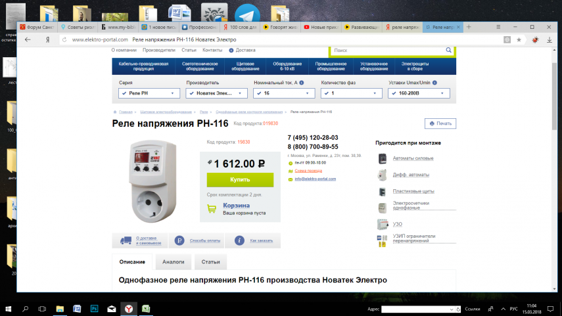Open the Электрощиты в сборе menu
This screenshot has width=562, height=316.
415,66
